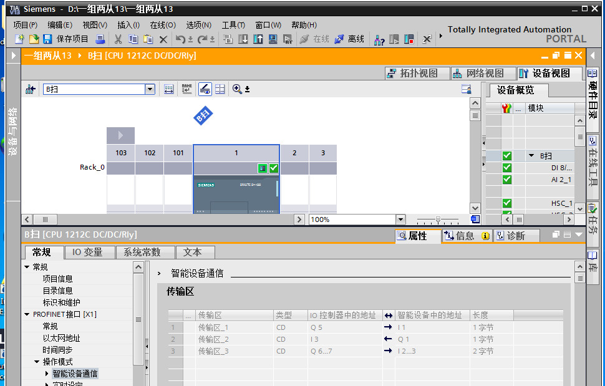Stop the CPU using the stop icon
Viewport: 605px width, 386px height.
coord(409,39)
